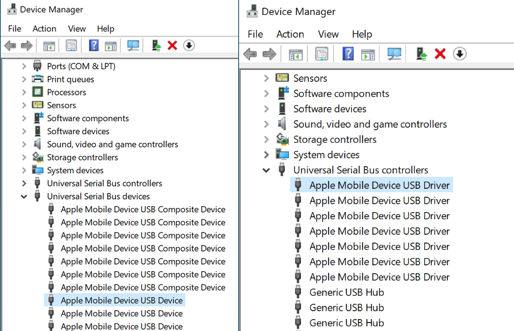Click Update driver icon in left toolbar
The height and width of the screenshot is (331, 514).
(x=156, y=45)
